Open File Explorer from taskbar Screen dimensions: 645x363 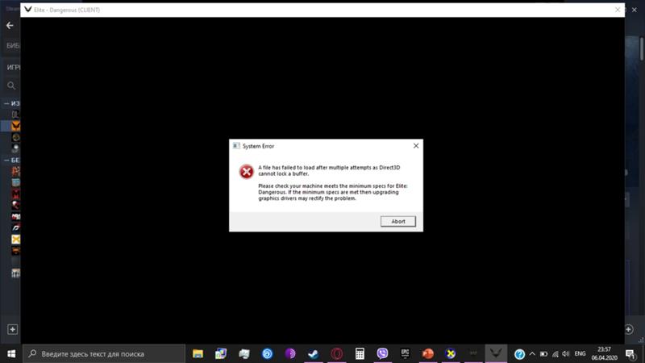[198, 354]
